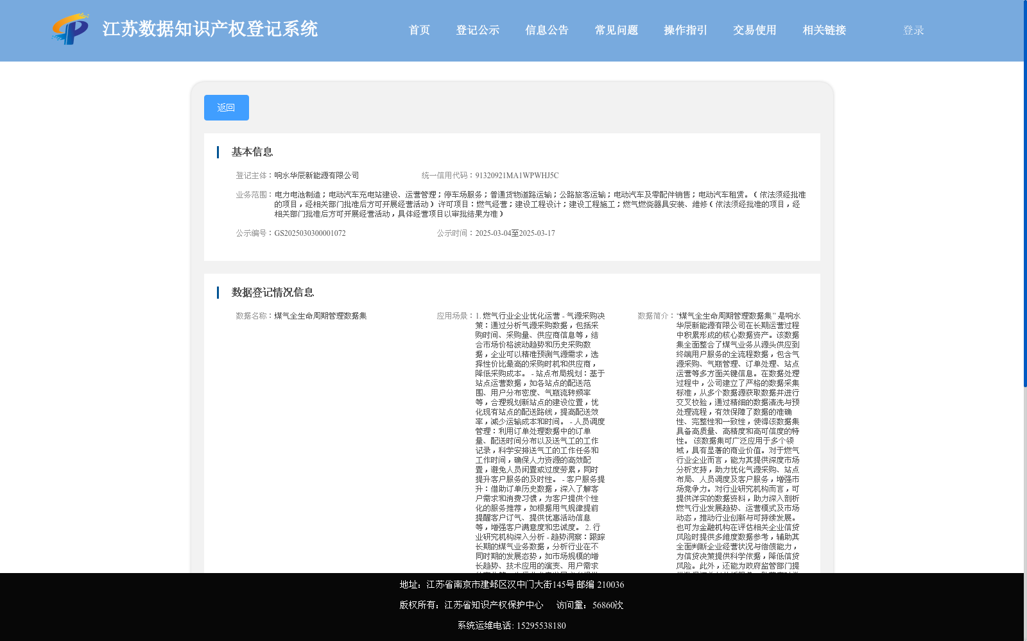The image size is (1027, 641).
Task: Select notice period 2025-03-04至2025-03-17
Action: [515, 233]
